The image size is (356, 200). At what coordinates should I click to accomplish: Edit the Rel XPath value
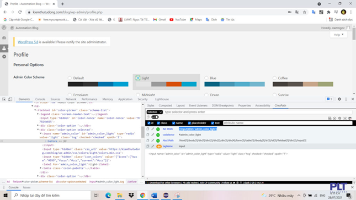153,129
